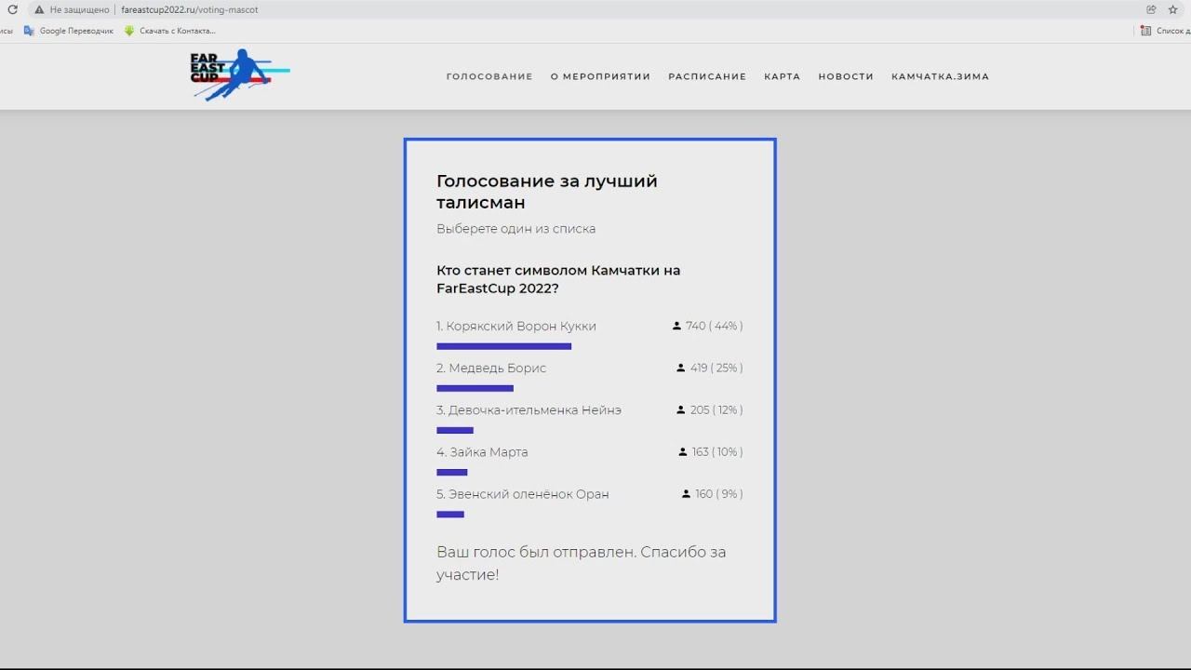Select option '4. Зайка Марта'

[x=482, y=452]
